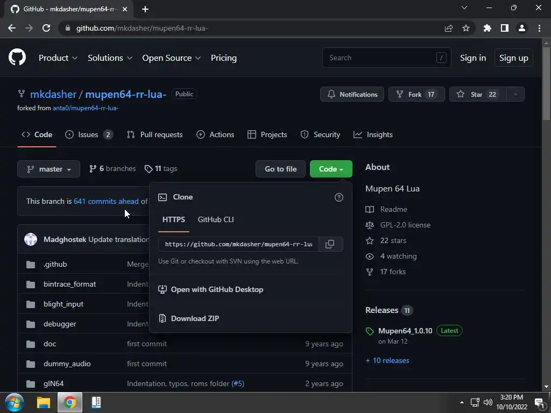Fork the repository with the Fork button
The image size is (551, 413).
pyautogui.click(x=417, y=94)
